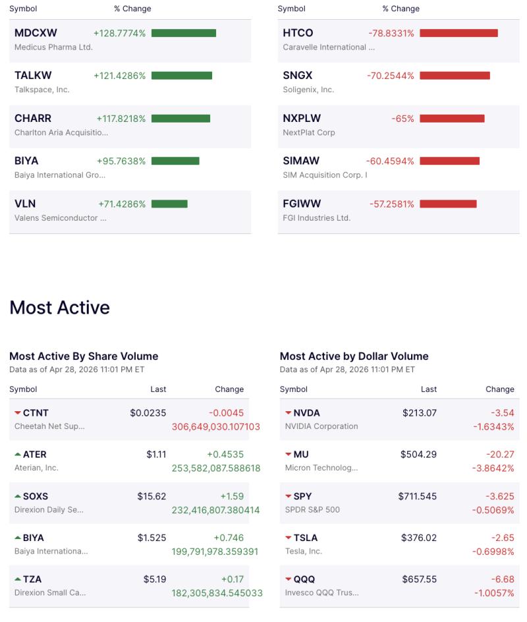The image size is (527, 622).
Task: Select the BIYA symbol in share volume list
Action: (x=34, y=538)
